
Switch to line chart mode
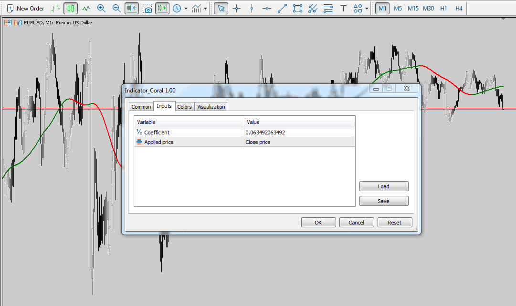[86, 8]
